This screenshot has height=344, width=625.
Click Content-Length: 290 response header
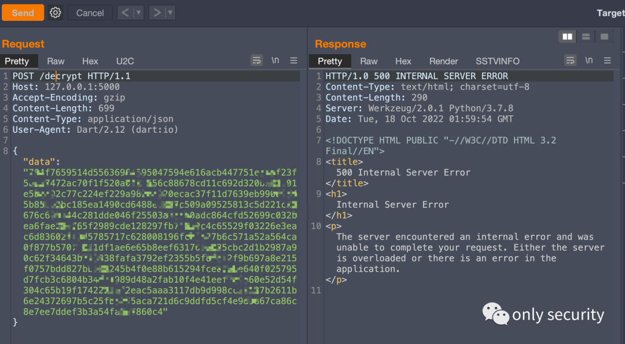376,98
